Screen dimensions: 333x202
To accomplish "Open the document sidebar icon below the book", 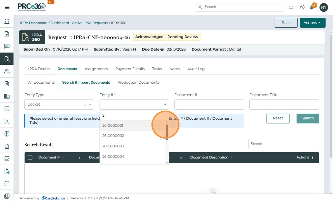I will click(x=7, y=146).
